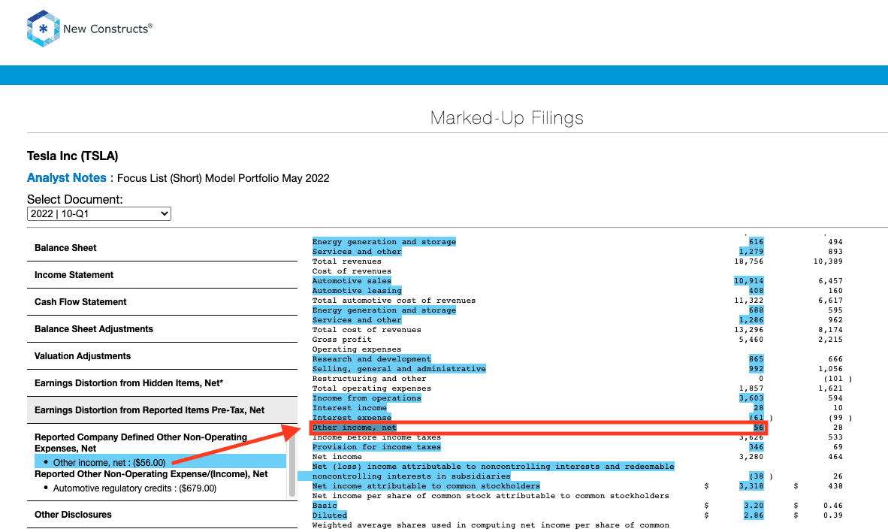Click highlighted 'Energy generation and storage' revenue row
Viewport: 888px width, 532px height.
tap(384, 242)
